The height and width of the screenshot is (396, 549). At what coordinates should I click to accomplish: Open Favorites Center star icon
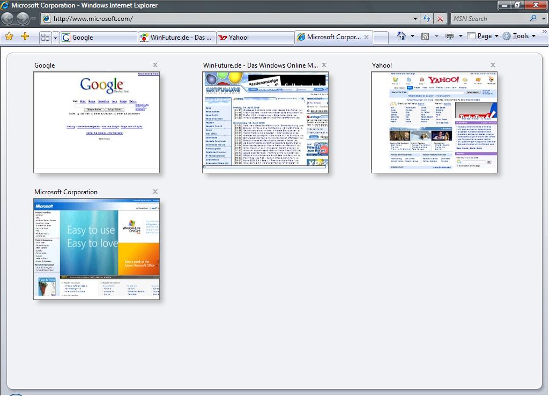9,36
